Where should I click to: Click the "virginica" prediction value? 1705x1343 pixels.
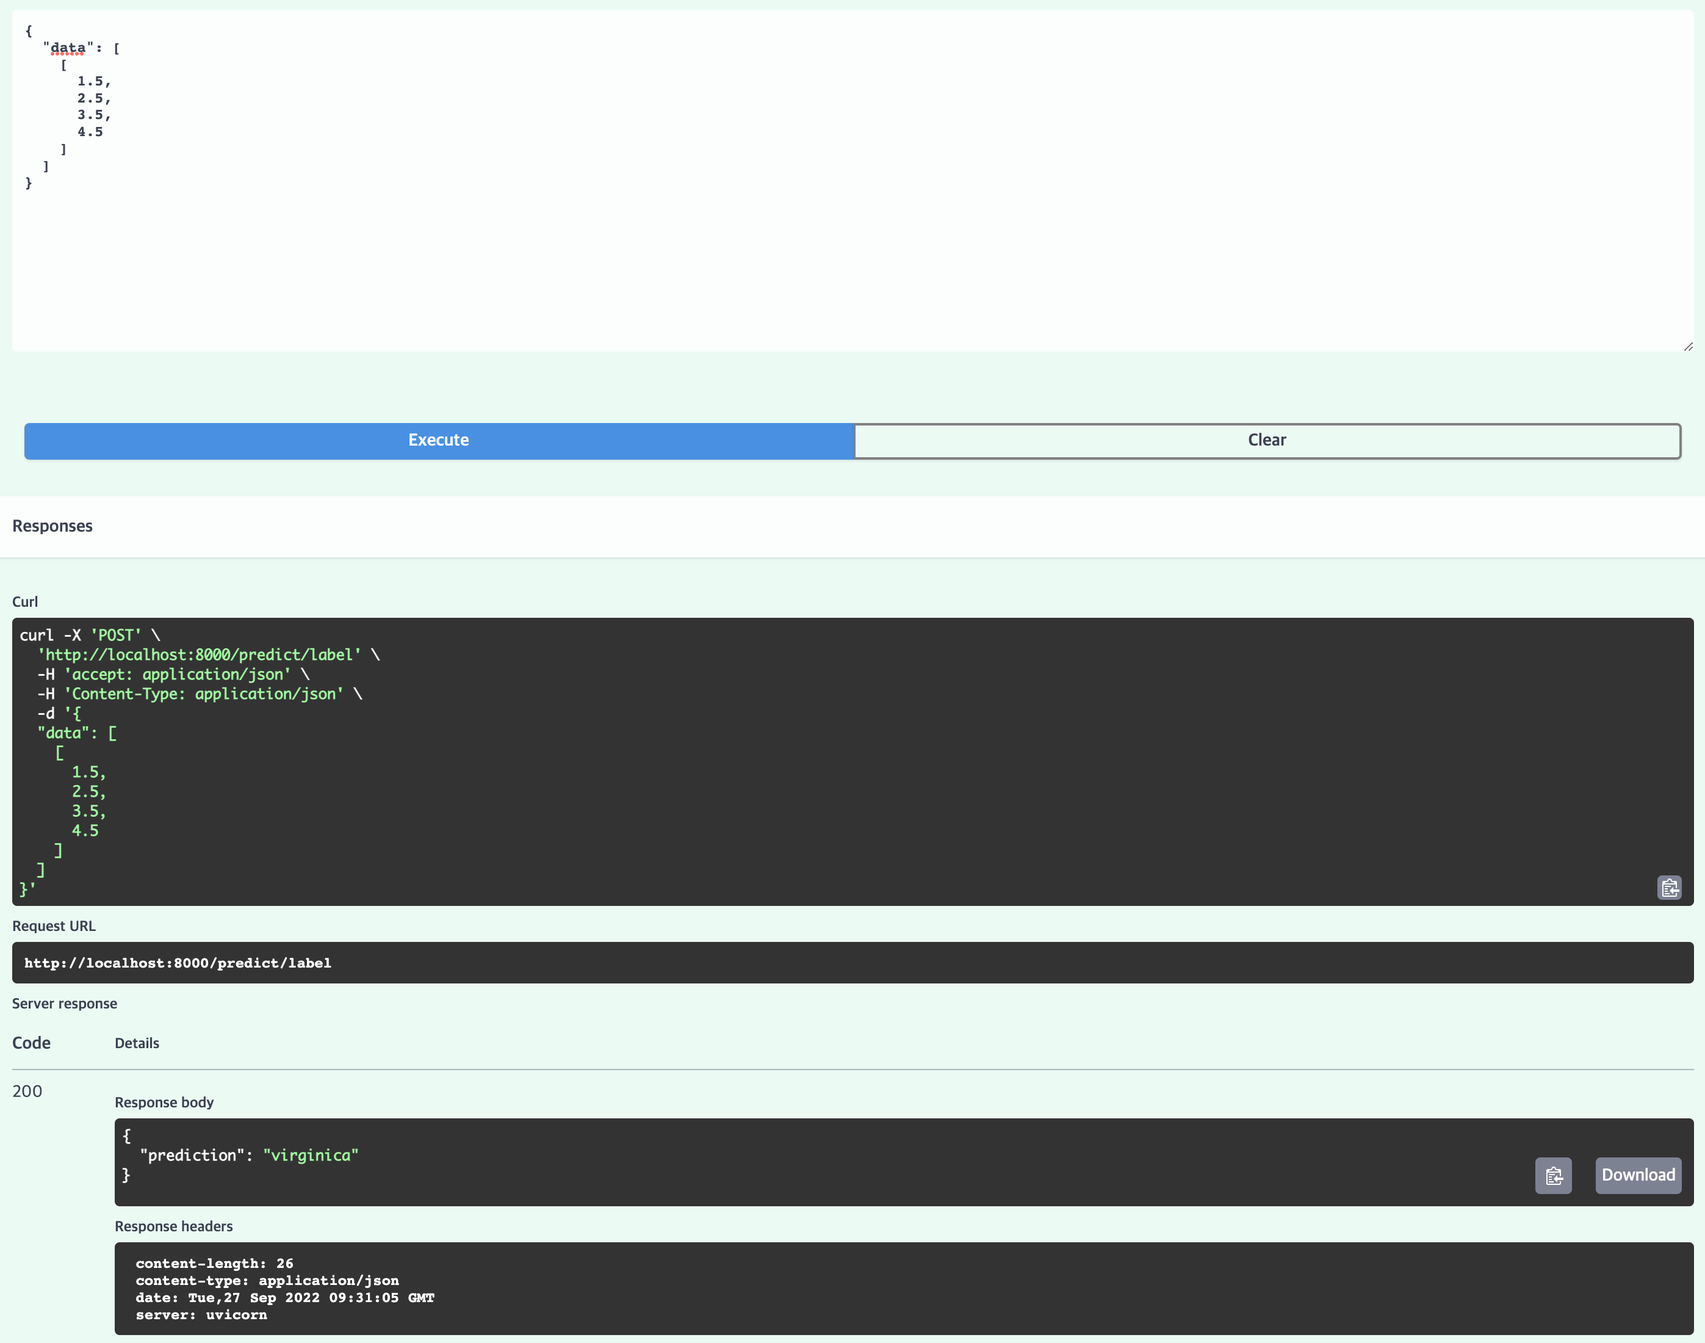pos(311,1155)
